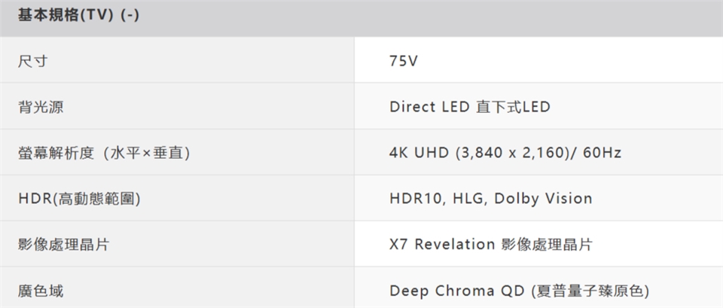Click the 75V size value

coord(404,61)
